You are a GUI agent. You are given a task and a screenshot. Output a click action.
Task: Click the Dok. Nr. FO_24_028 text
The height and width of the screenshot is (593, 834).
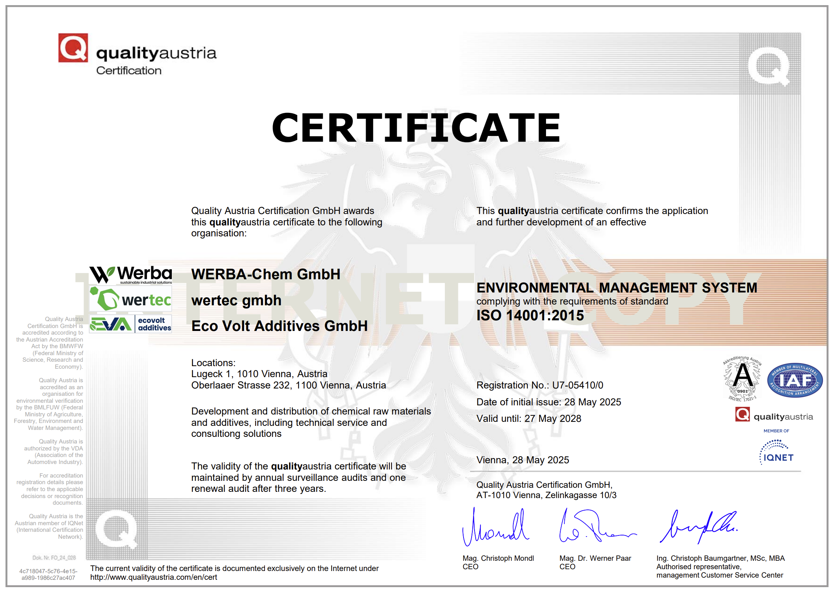[54, 558]
